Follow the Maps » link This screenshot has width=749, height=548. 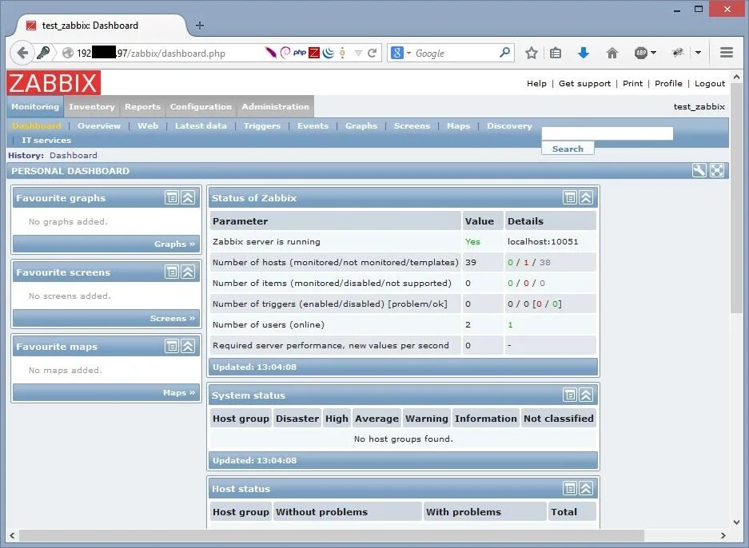[x=178, y=392]
